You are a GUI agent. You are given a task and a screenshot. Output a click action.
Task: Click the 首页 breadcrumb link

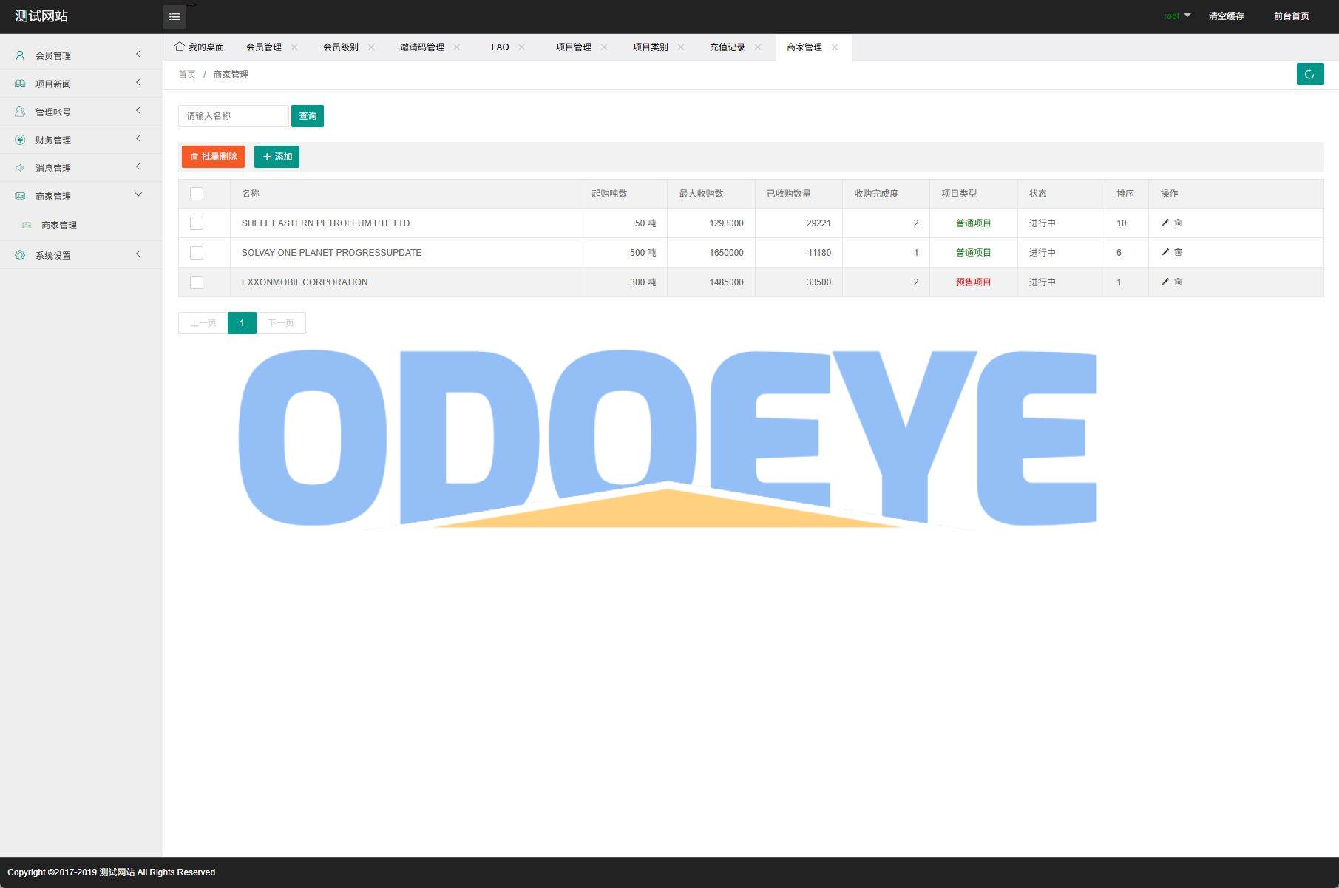click(187, 75)
